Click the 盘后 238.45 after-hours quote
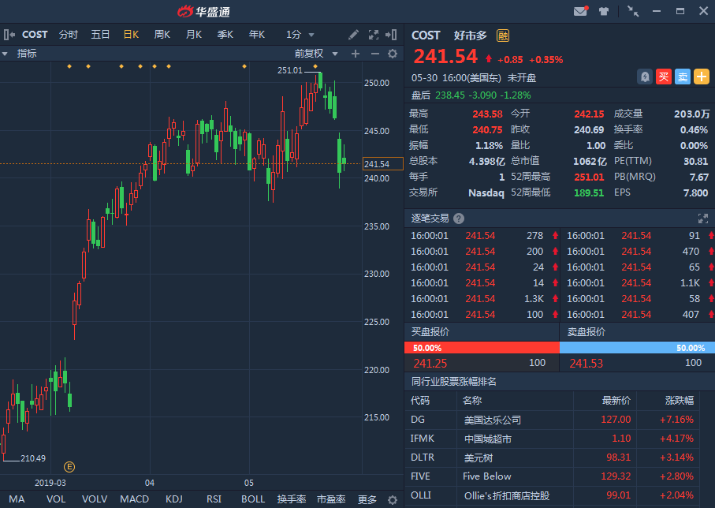This screenshot has height=508, width=715. [471, 95]
